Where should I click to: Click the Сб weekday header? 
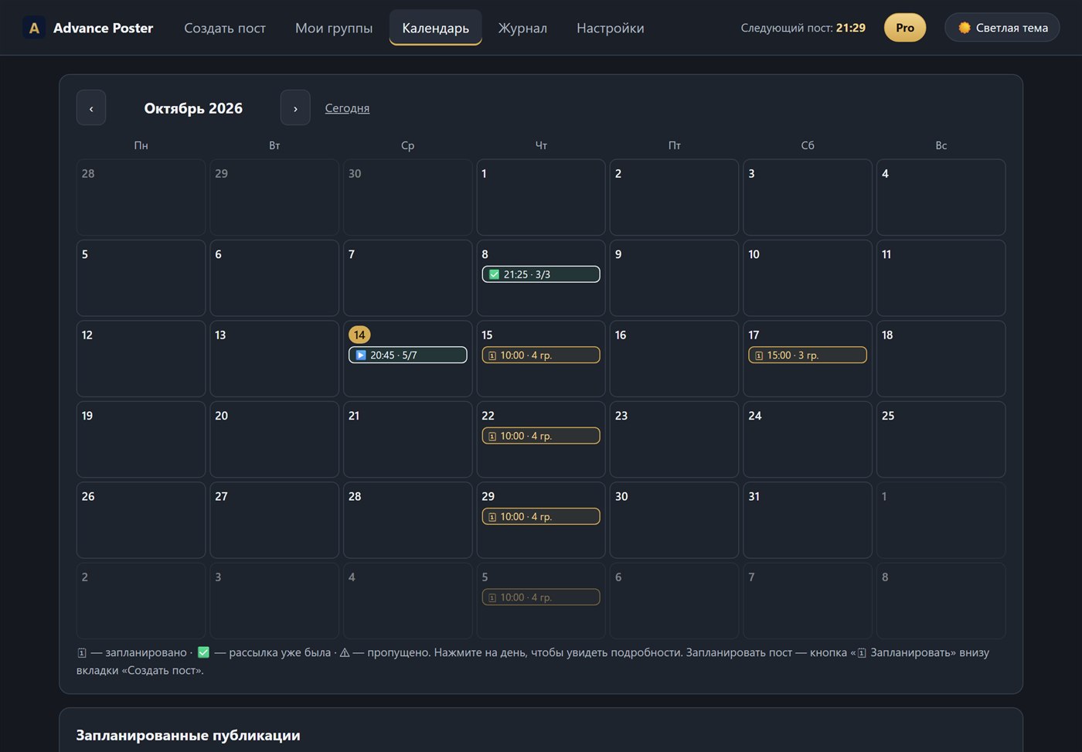pos(808,145)
